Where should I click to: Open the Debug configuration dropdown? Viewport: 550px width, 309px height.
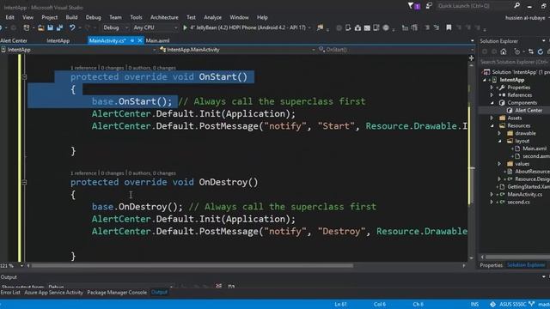point(116,27)
